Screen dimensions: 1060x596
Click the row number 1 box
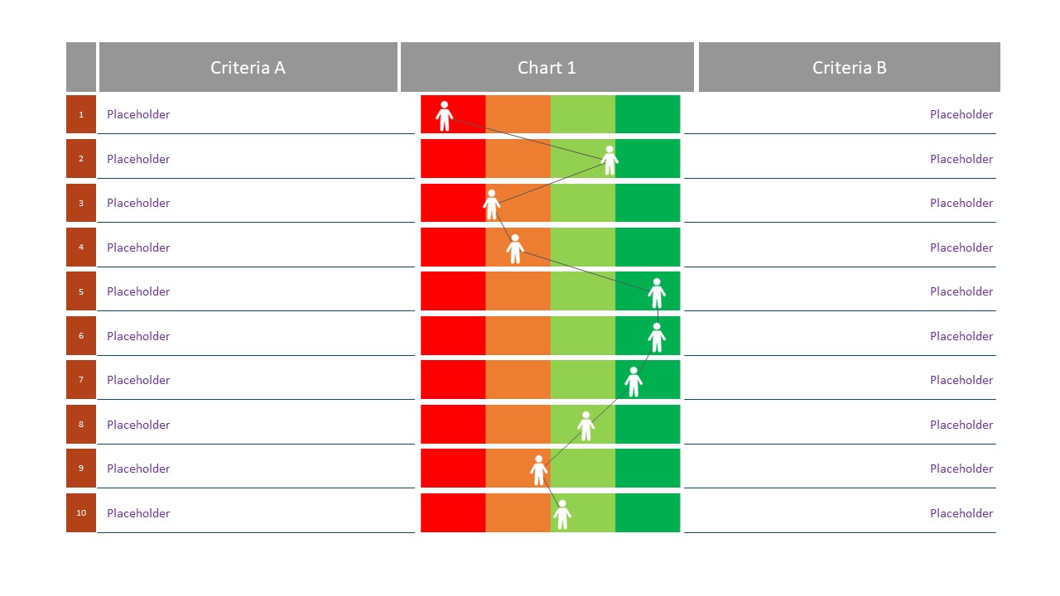[81, 115]
